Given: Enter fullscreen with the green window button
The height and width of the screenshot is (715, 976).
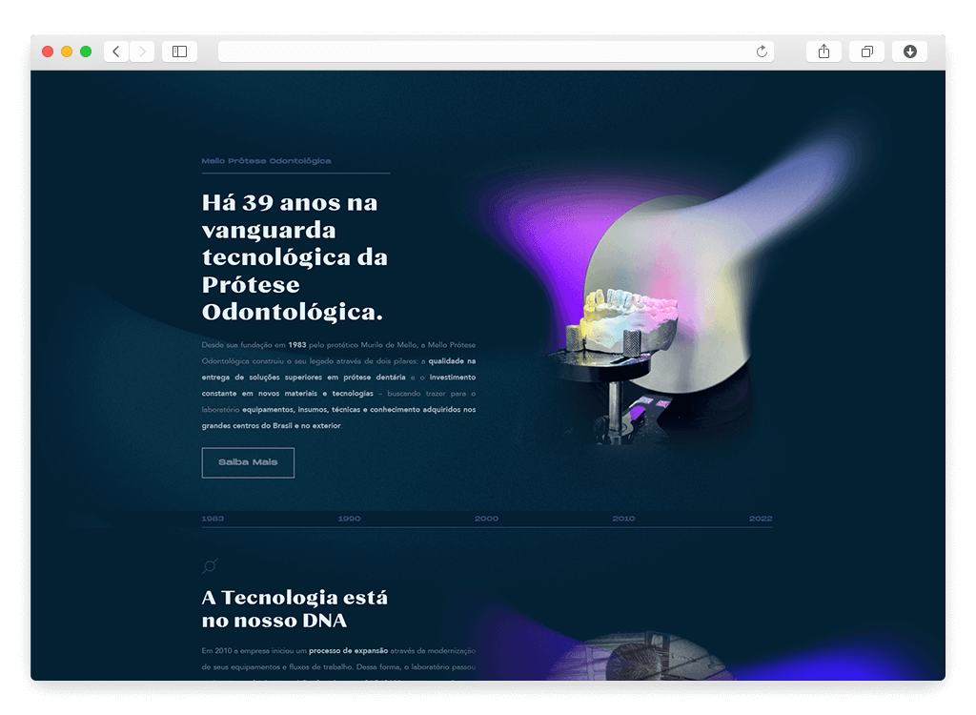Looking at the screenshot, I should click(x=86, y=51).
